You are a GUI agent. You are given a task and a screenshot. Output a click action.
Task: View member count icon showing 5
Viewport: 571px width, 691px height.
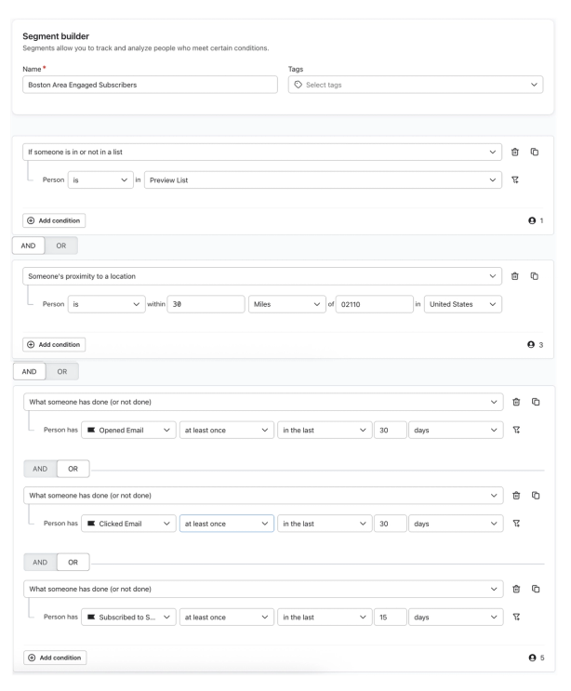(x=532, y=658)
